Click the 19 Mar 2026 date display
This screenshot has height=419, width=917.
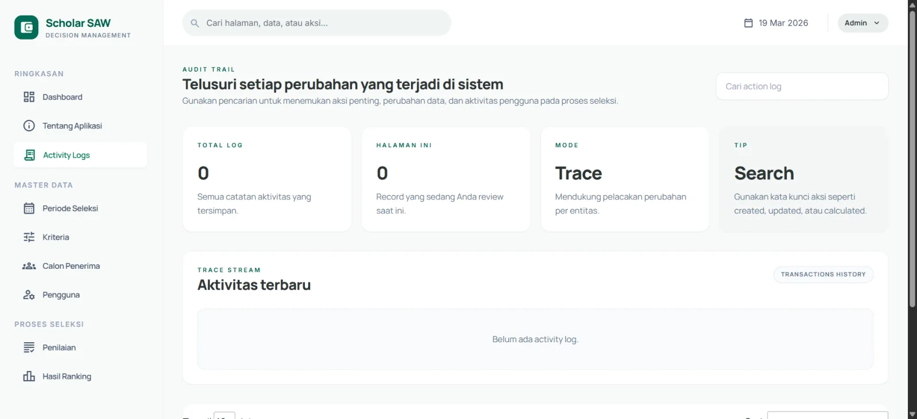(x=776, y=23)
